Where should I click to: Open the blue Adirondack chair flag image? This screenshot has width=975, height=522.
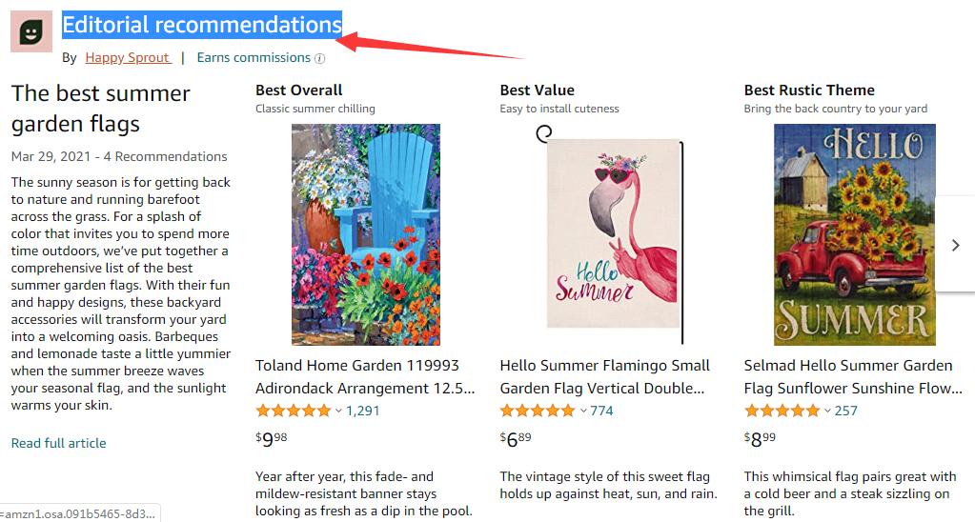pyautogui.click(x=353, y=234)
